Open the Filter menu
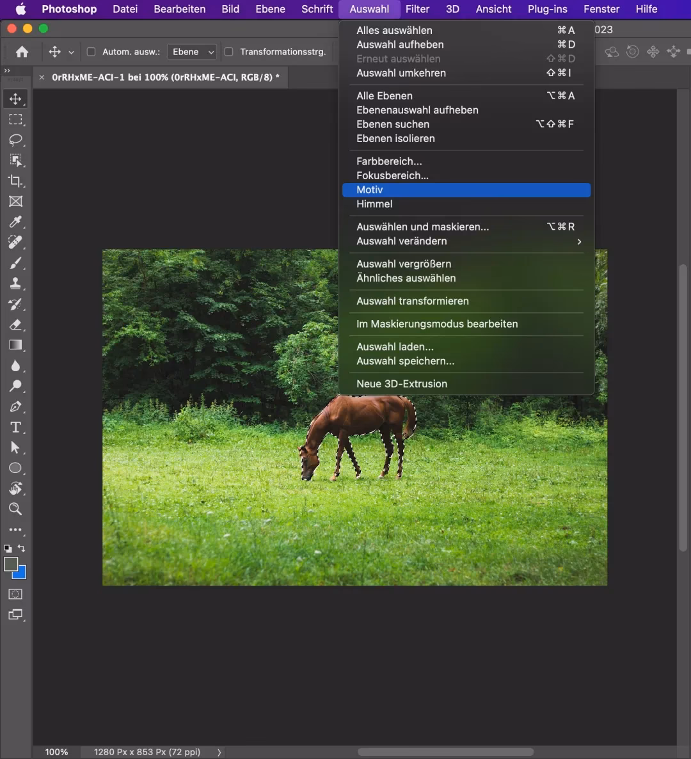Image resolution: width=691 pixels, height=759 pixels. click(x=417, y=9)
